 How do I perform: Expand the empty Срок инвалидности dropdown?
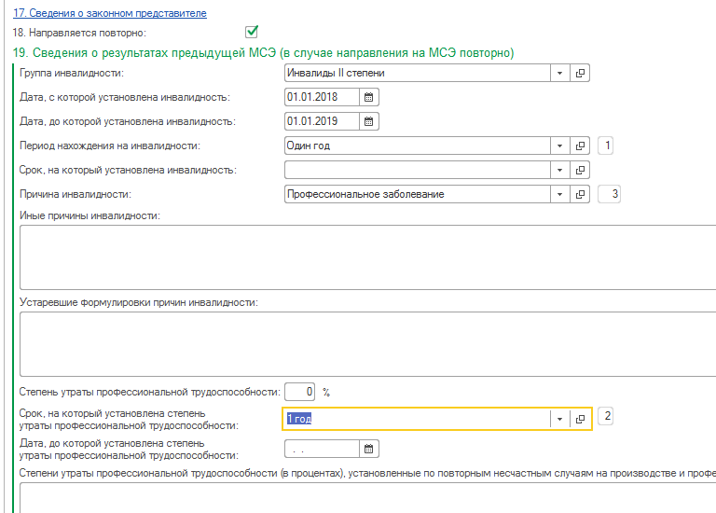coord(559,170)
